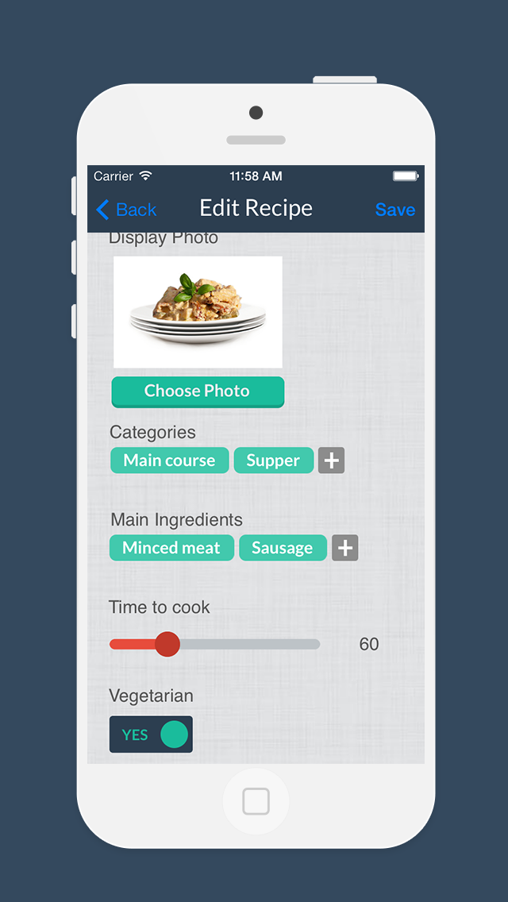The height and width of the screenshot is (902, 508).
Task: Select the Minced meat ingredient tag
Action: [x=171, y=548]
